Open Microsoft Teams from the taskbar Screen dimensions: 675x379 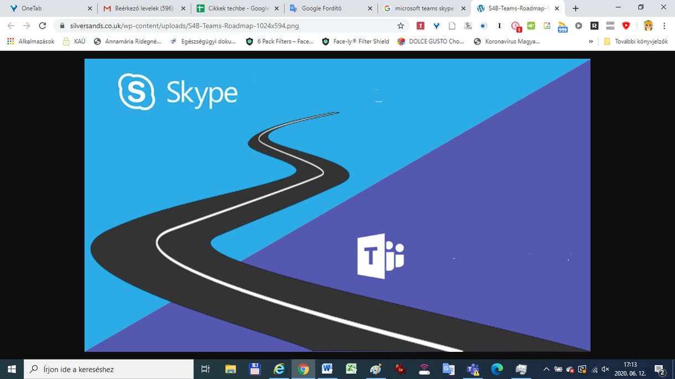coord(473,369)
